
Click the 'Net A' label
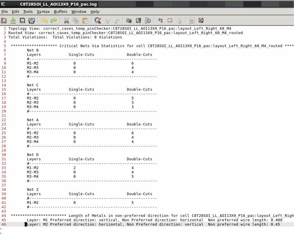33,120
